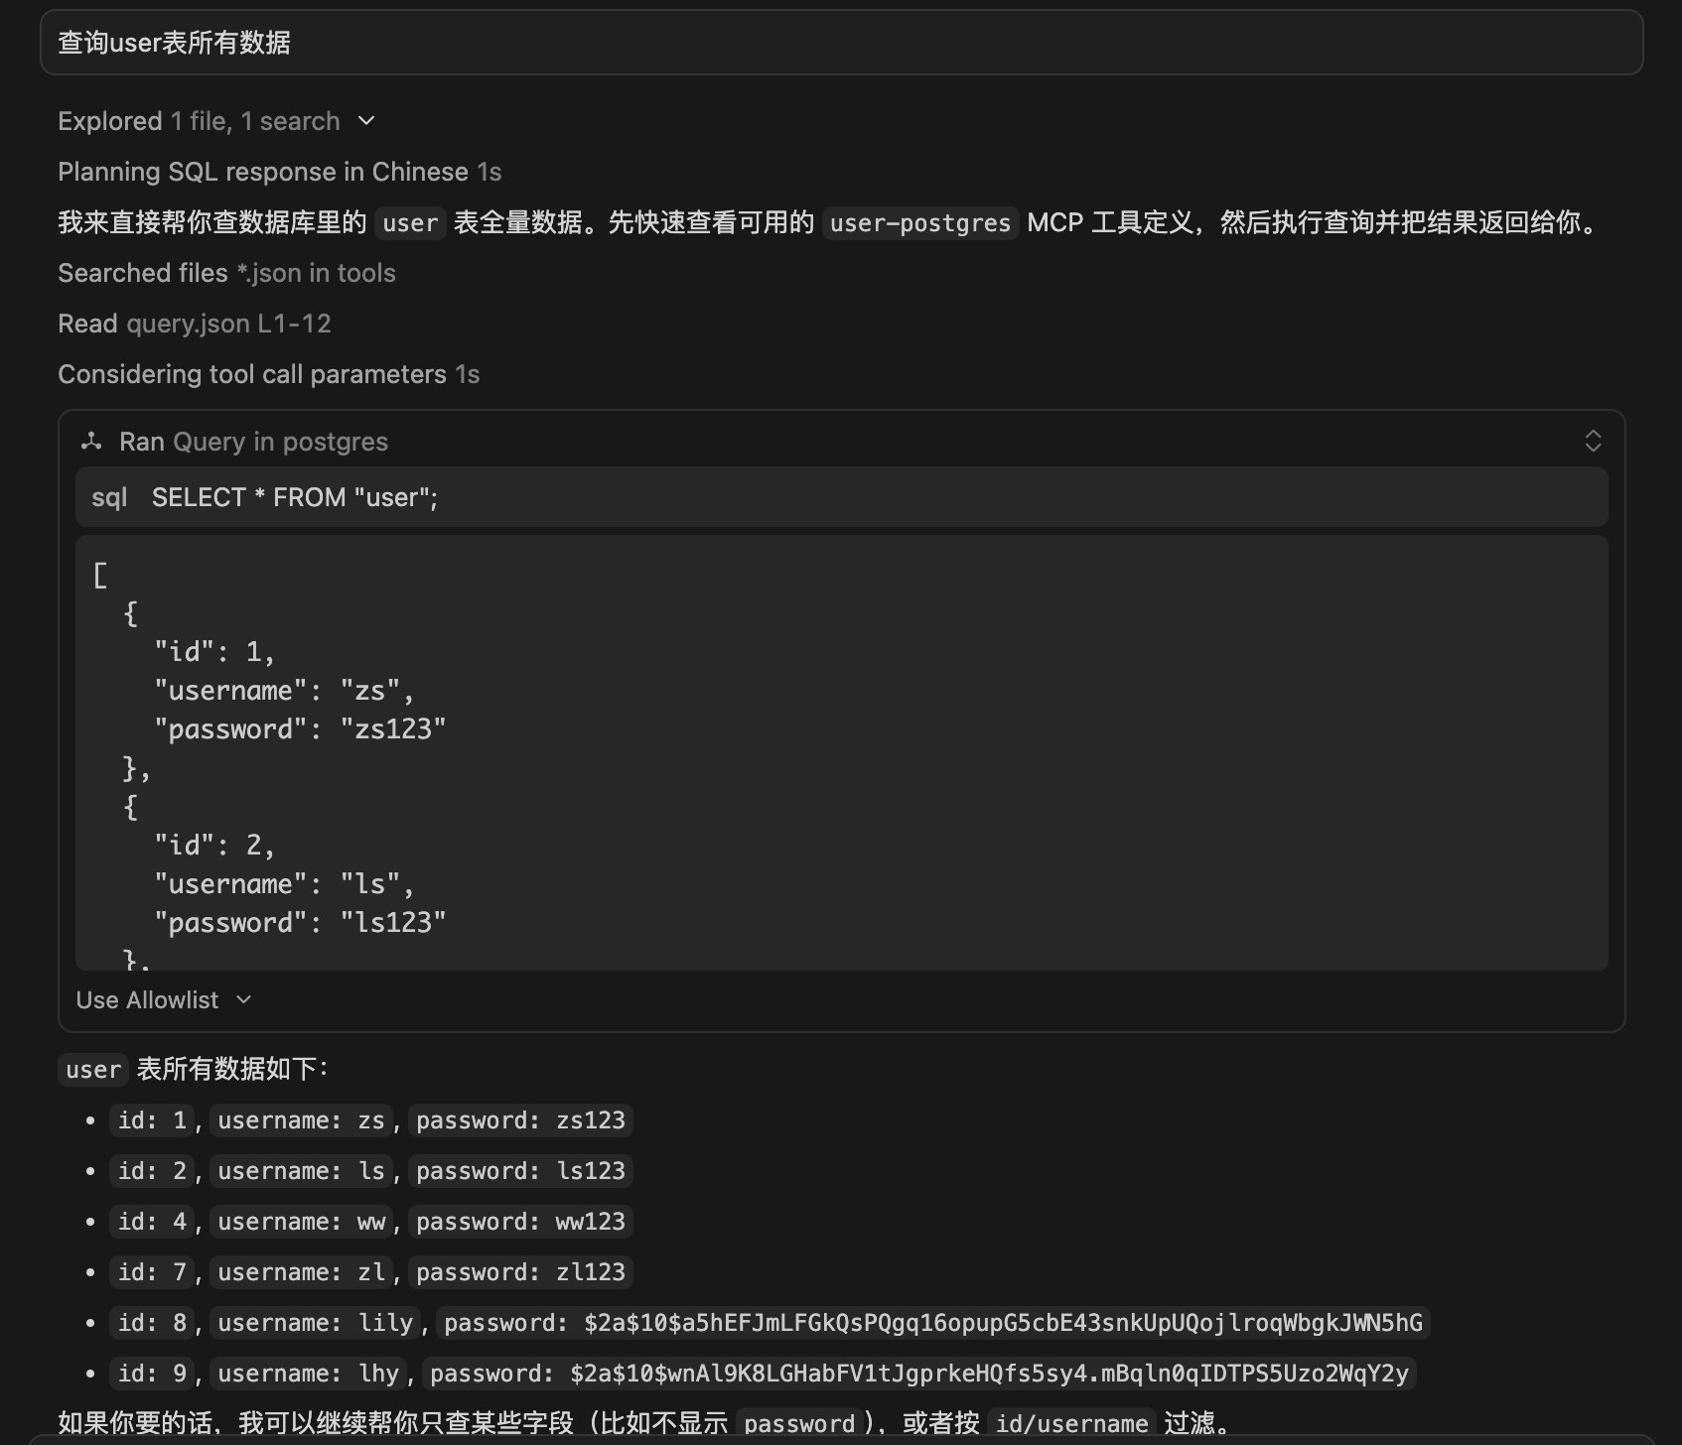
Task: Open the Use Allowlist dropdown
Action: click(164, 1000)
